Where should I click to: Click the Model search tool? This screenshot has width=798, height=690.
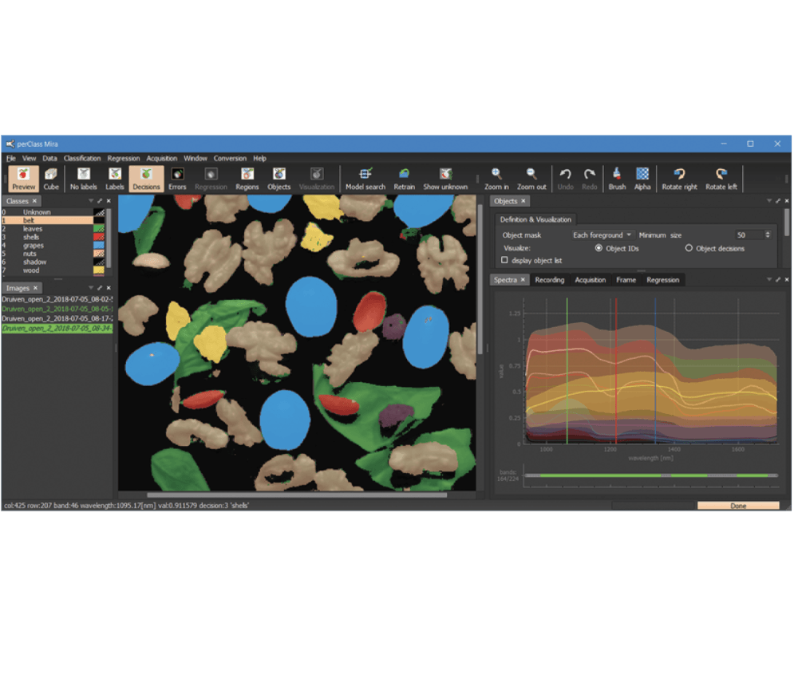365,179
